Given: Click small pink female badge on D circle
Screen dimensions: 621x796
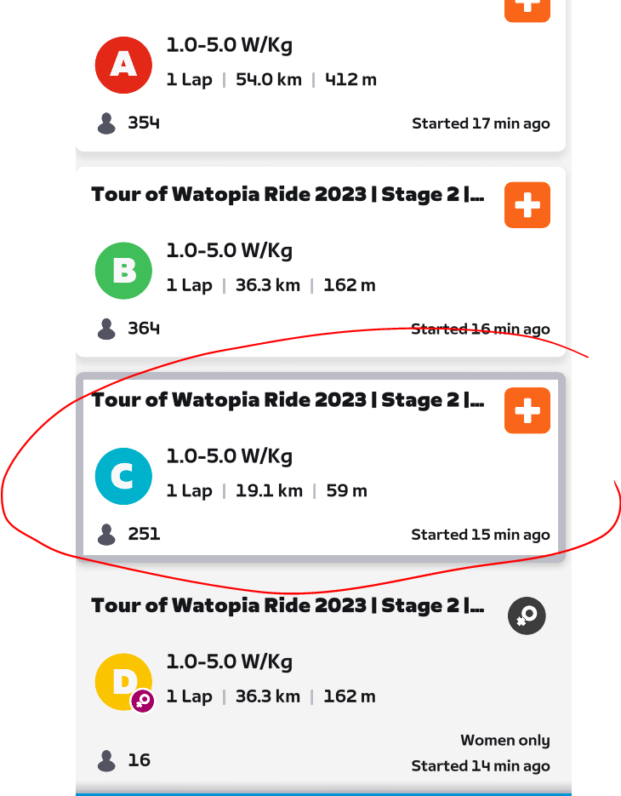Looking at the screenshot, I should pos(142,702).
